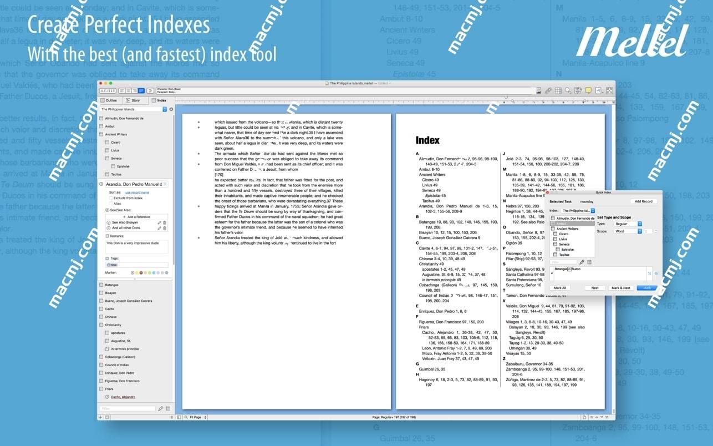Select the 'And all other Dons' radio
This screenshot has height=446, width=713.
coord(108,228)
